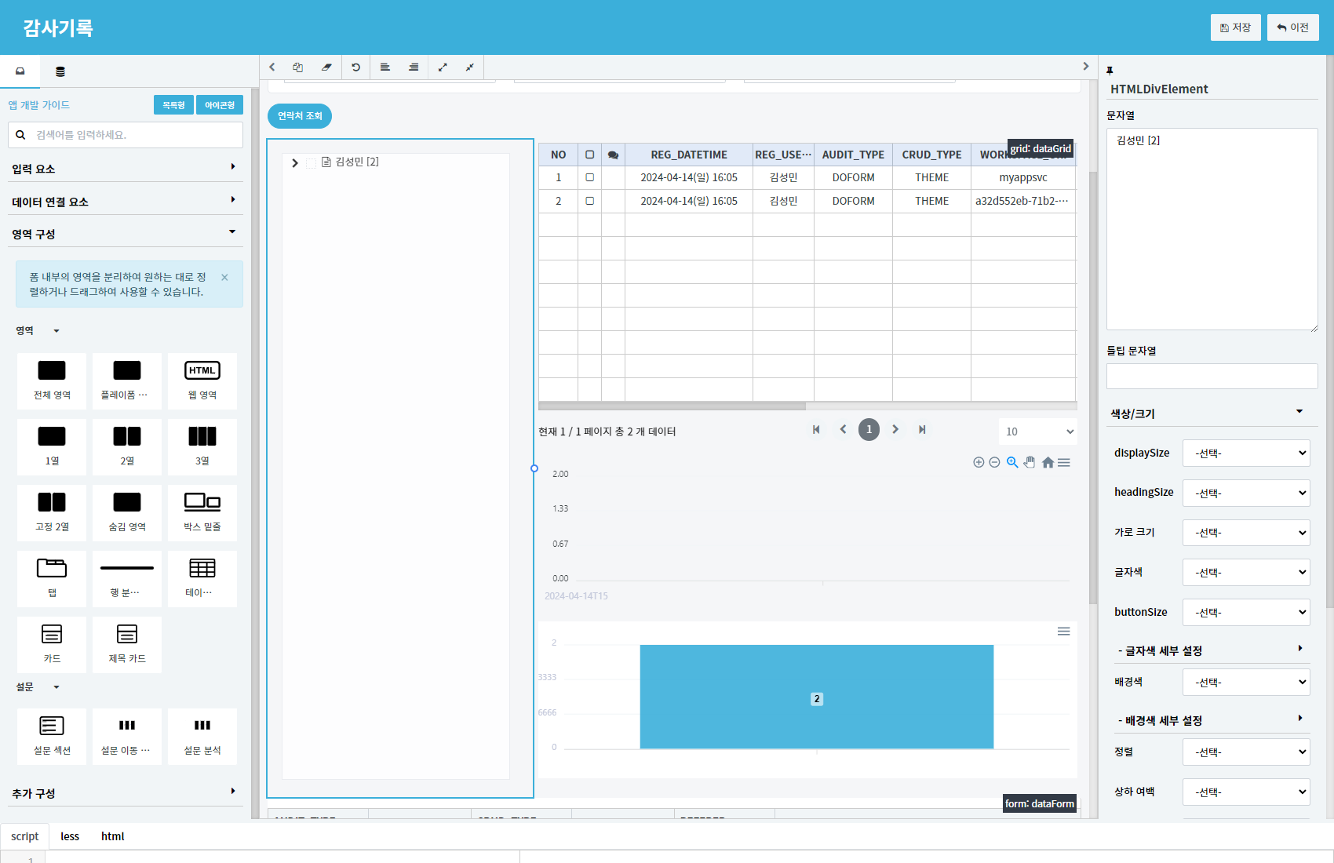Open the line chart hamburger menu
The width and height of the screenshot is (1334, 863).
(1064, 463)
